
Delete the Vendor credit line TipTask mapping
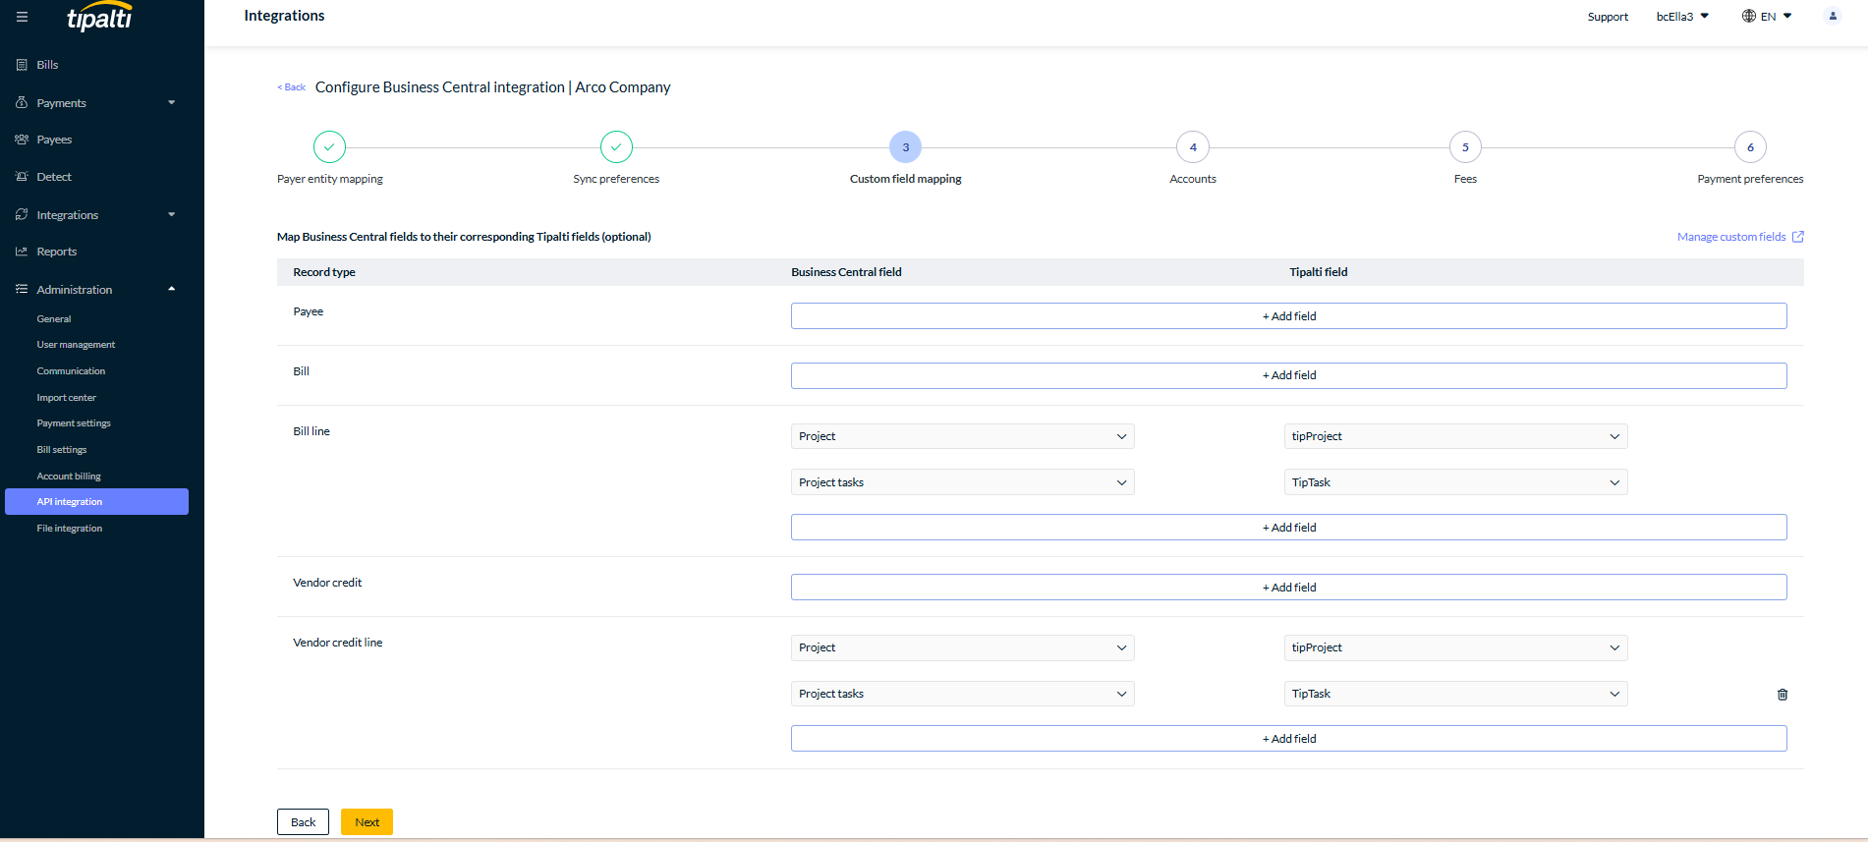point(1783,695)
